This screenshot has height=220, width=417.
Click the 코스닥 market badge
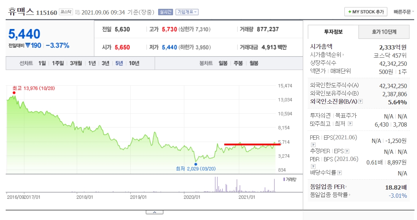pos(66,12)
